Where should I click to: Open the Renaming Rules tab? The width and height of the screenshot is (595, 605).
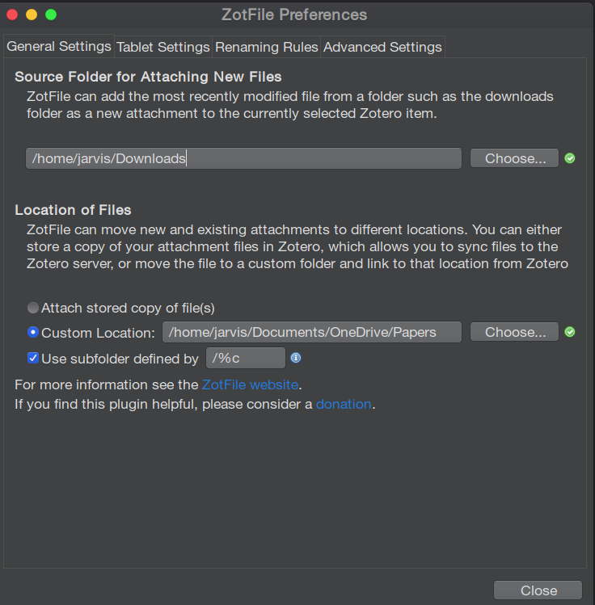click(267, 47)
